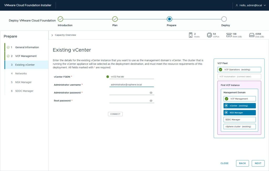Click the 'VMware Cloud Foundation Installer' title
Screen dimensions: 269x171
coord(28,5)
